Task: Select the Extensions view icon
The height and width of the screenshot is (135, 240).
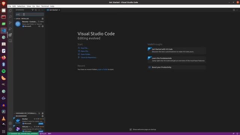Action: click(x=10, y=35)
